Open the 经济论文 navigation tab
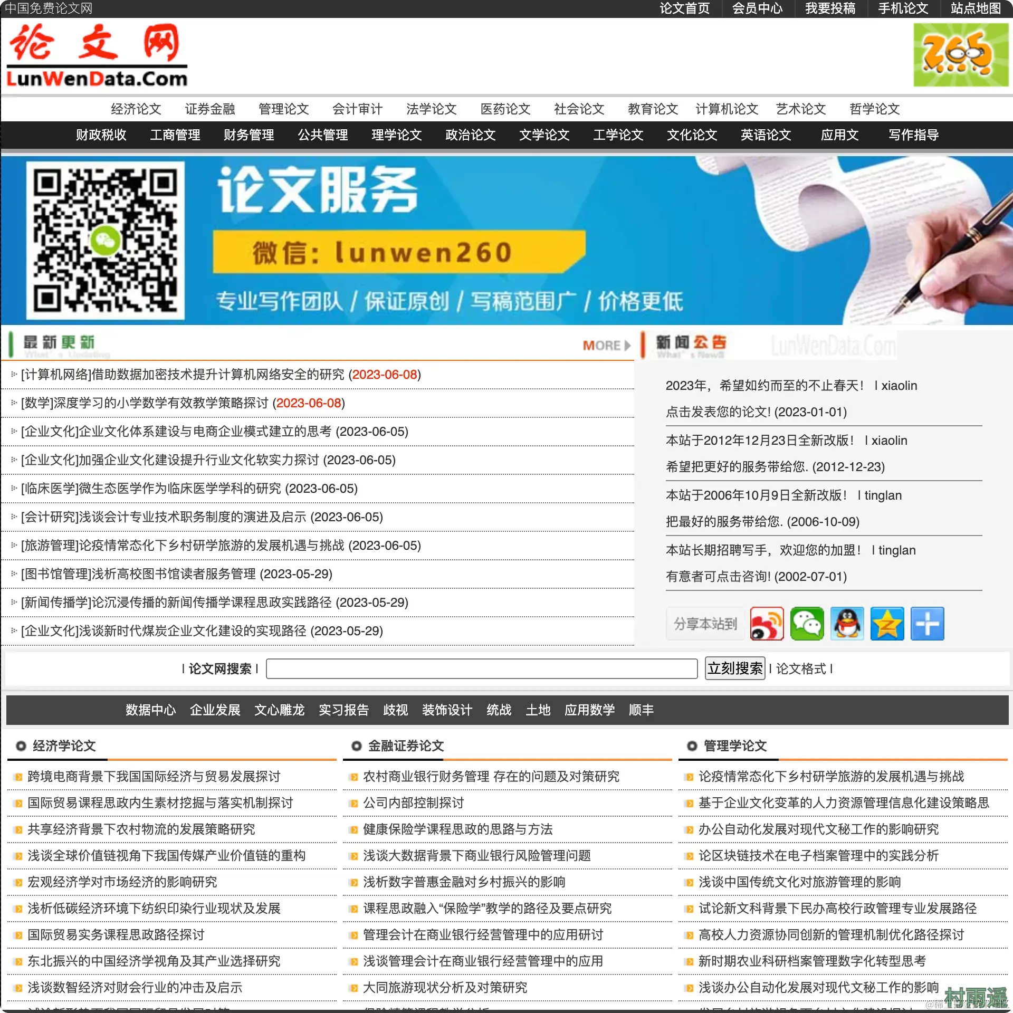This screenshot has width=1013, height=1013. point(136,109)
